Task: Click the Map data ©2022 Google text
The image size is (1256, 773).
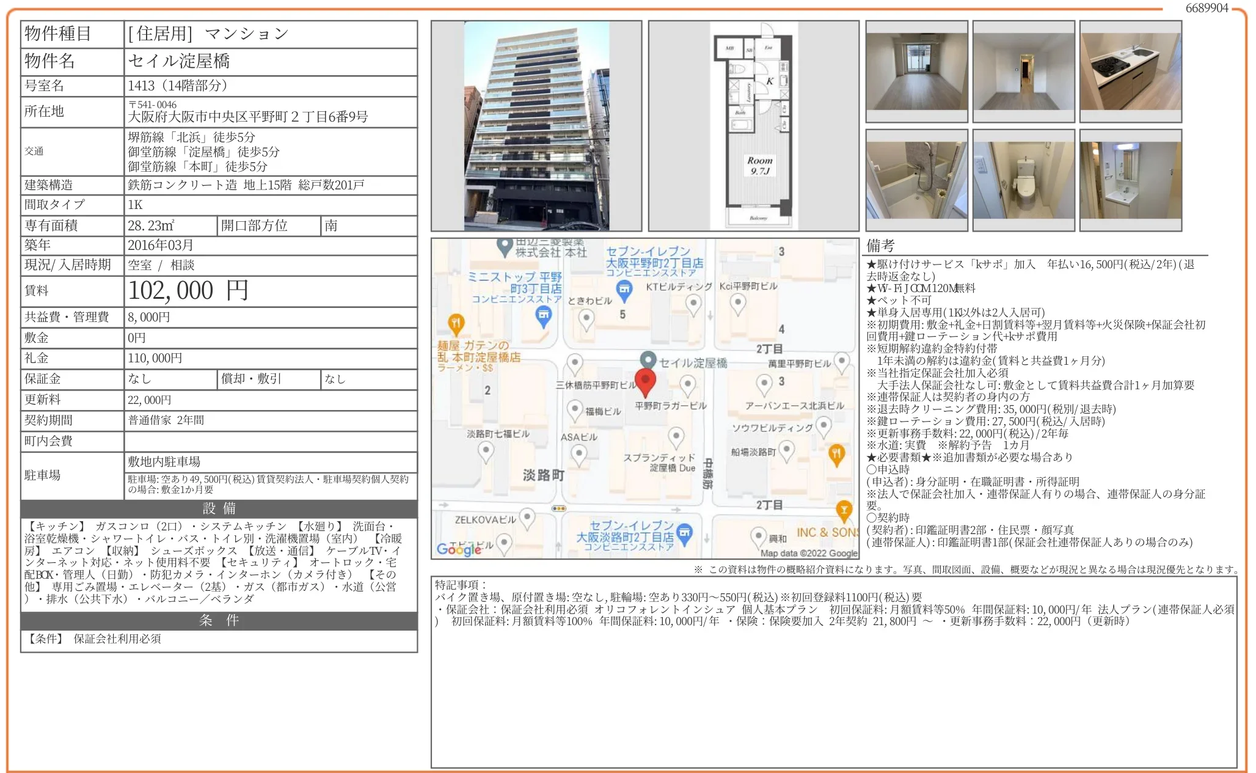Action: click(x=808, y=553)
